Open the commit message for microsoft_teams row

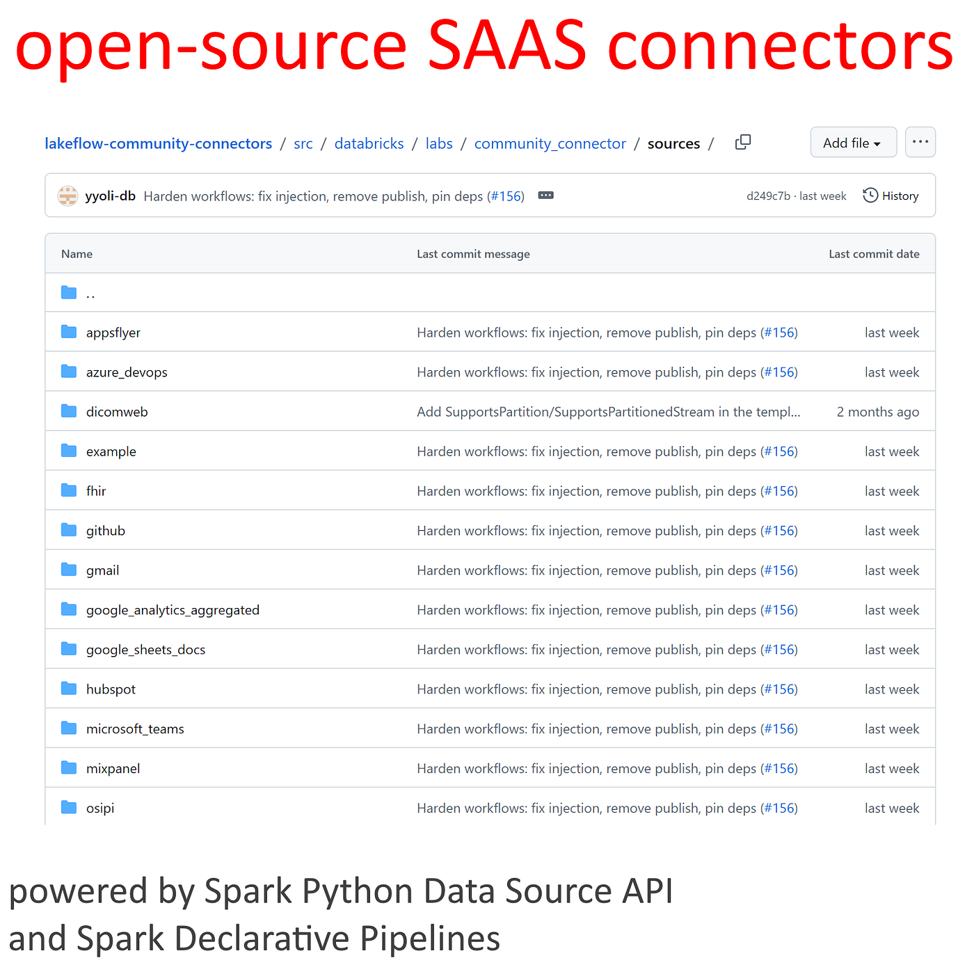pyautogui.click(x=586, y=730)
